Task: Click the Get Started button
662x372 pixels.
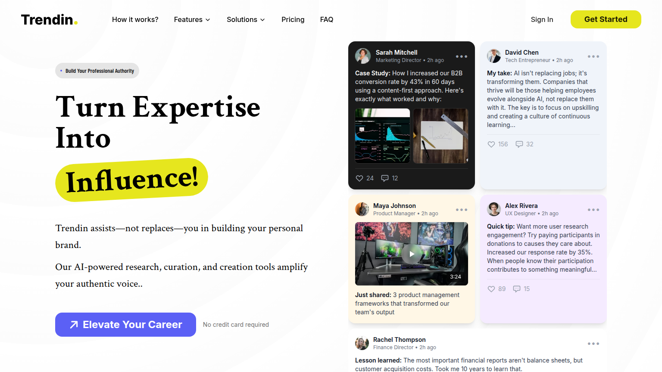Action: pyautogui.click(x=606, y=19)
